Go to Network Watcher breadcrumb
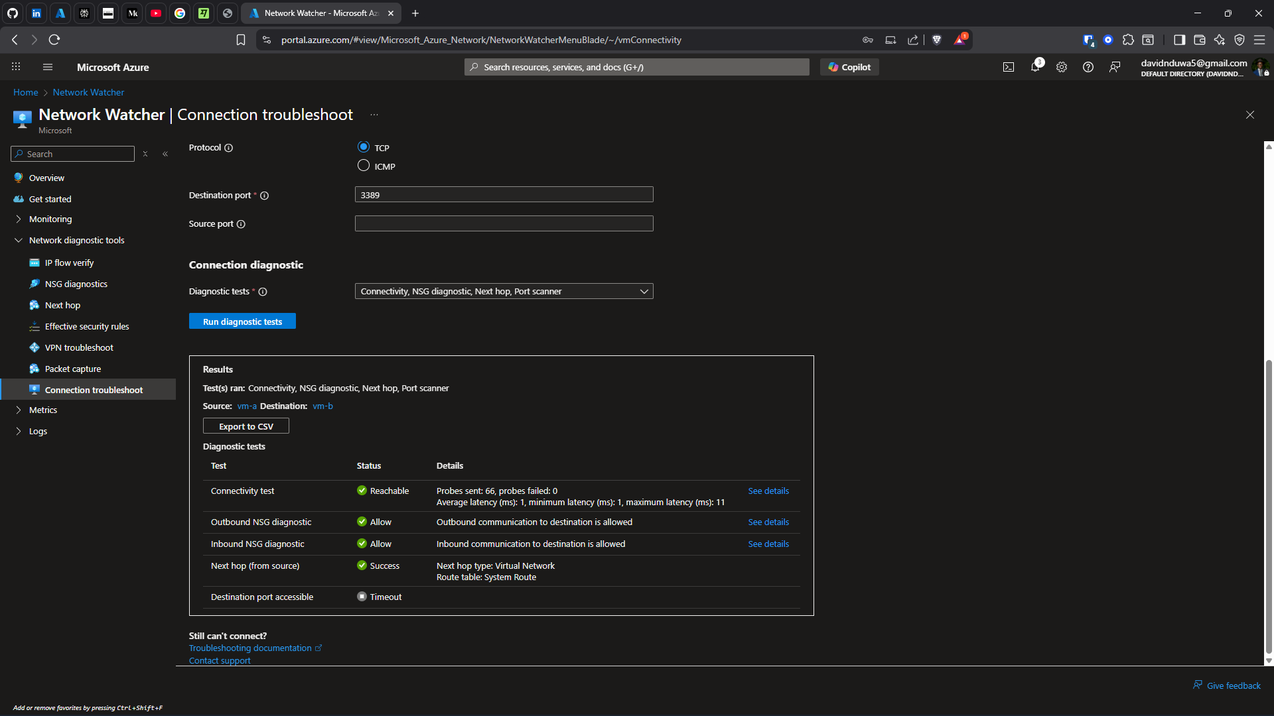 (88, 93)
